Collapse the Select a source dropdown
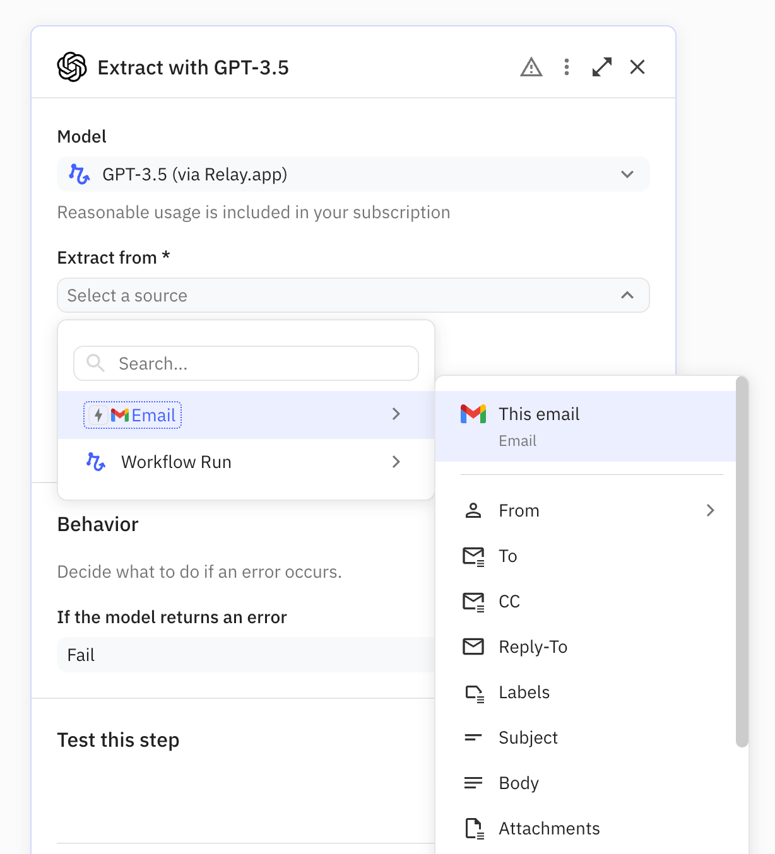This screenshot has height=854, width=775. (x=353, y=295)
